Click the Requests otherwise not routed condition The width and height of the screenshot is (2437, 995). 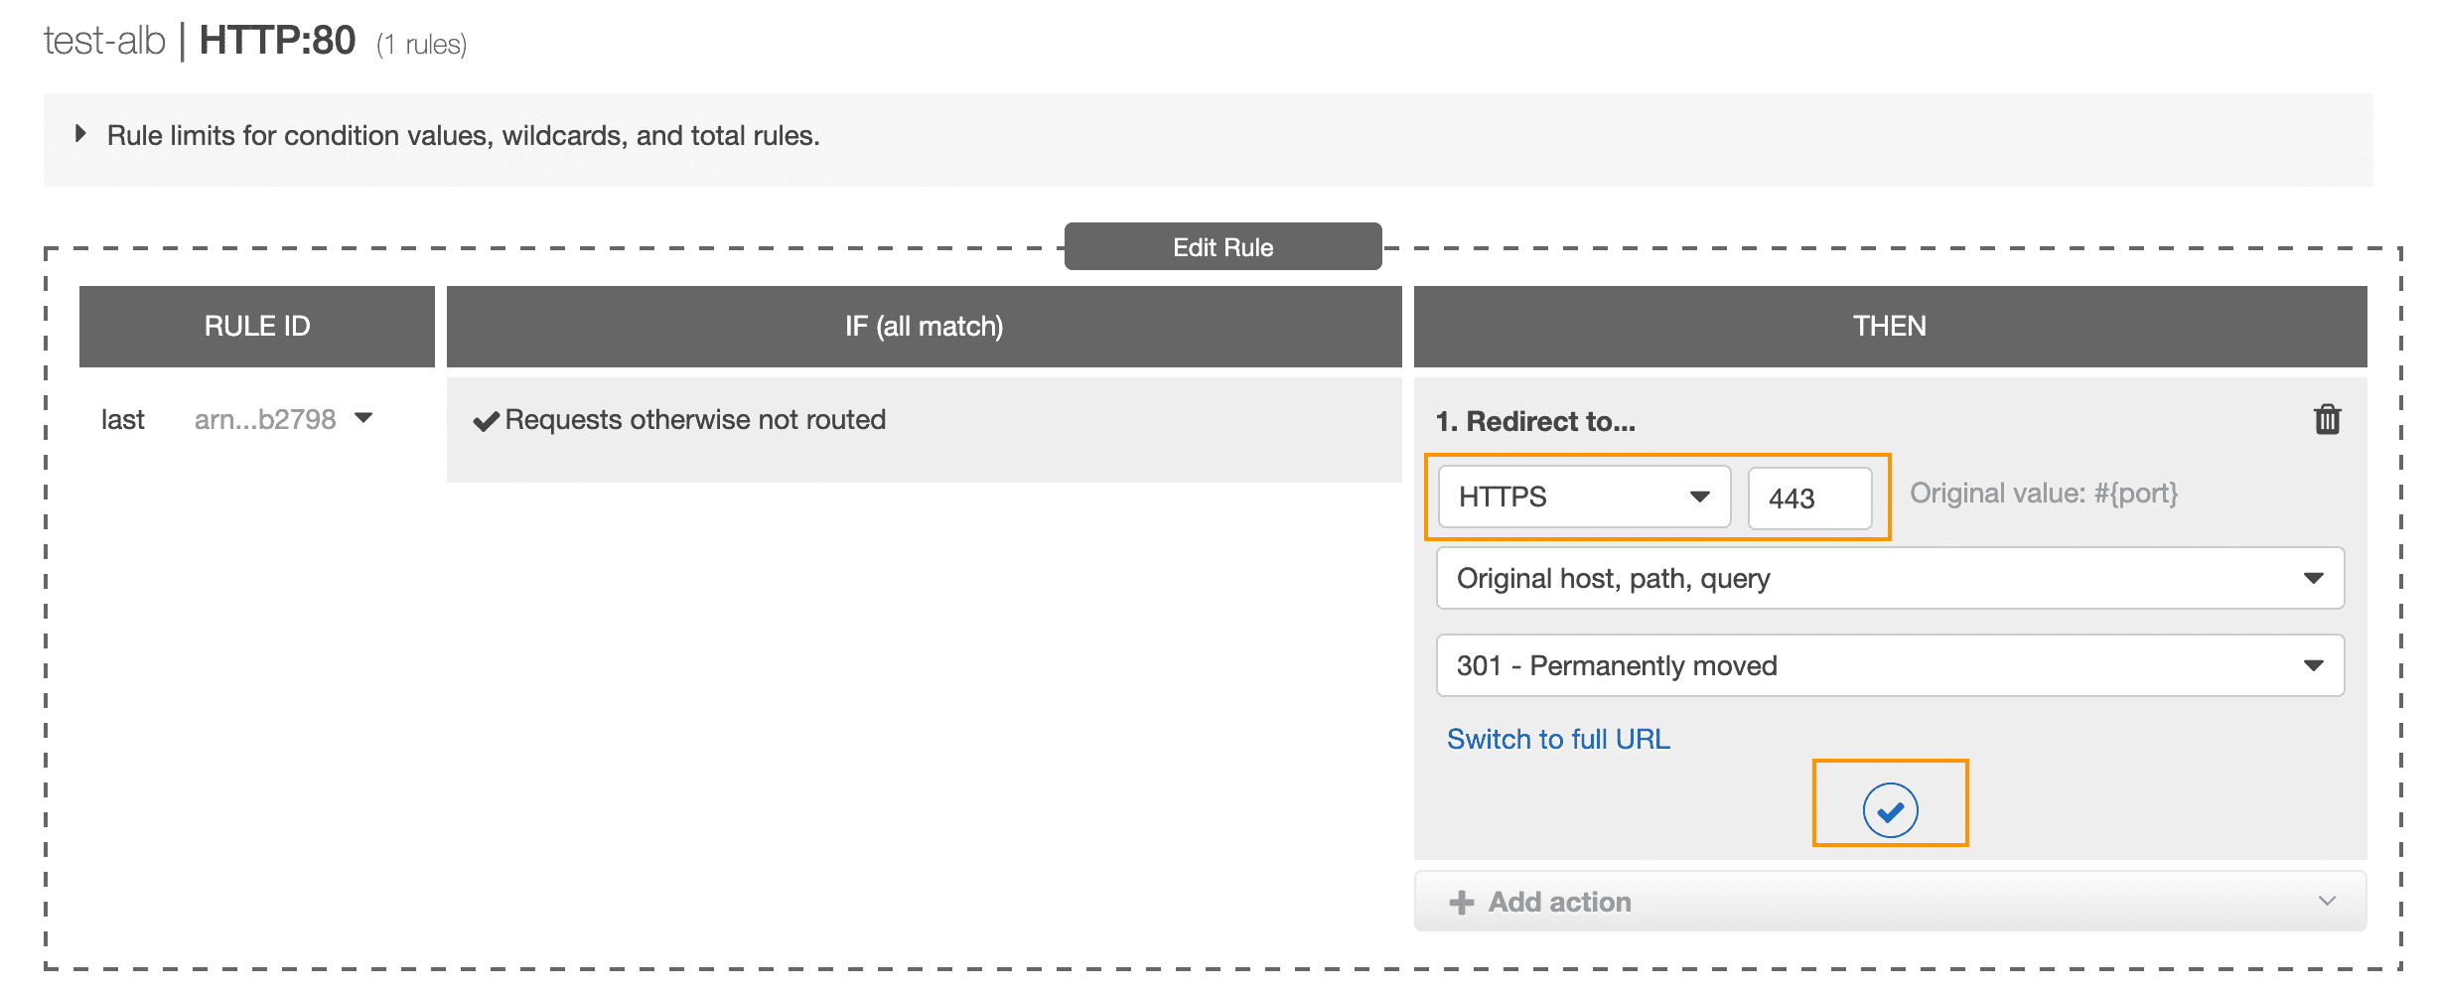pos(695,420)
